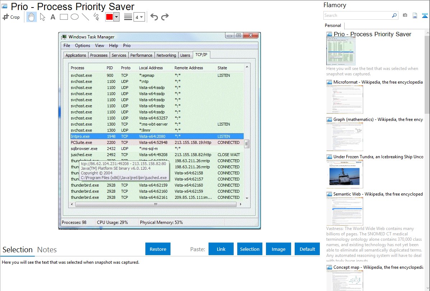Click the Flamory icon beside the page title
This screenshot has height=291, width=430.
click(5, 6)
